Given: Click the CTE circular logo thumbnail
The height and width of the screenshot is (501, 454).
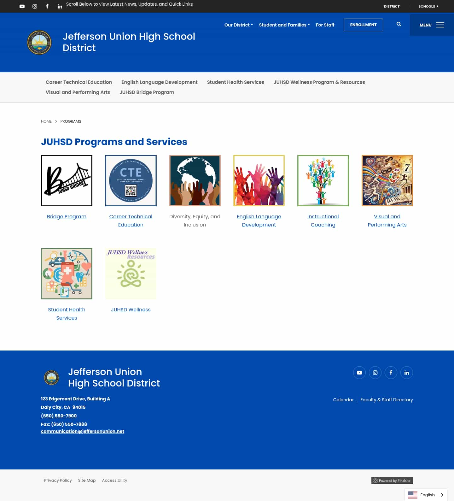Looking at the screenshot, I should tap(131, 180).
